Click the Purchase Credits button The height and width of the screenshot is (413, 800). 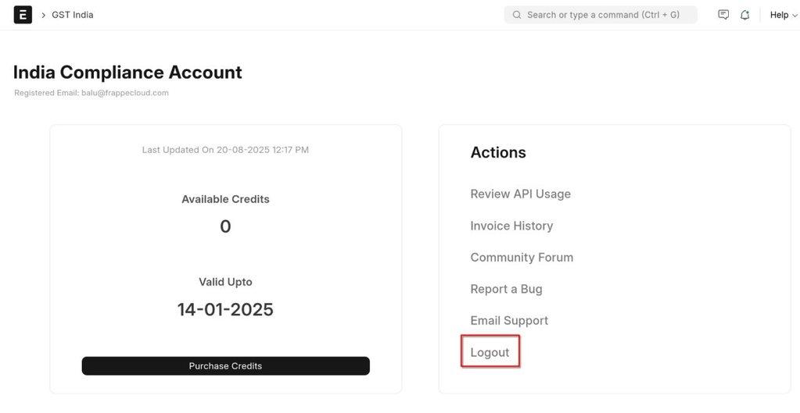click(x=225, y=365)
